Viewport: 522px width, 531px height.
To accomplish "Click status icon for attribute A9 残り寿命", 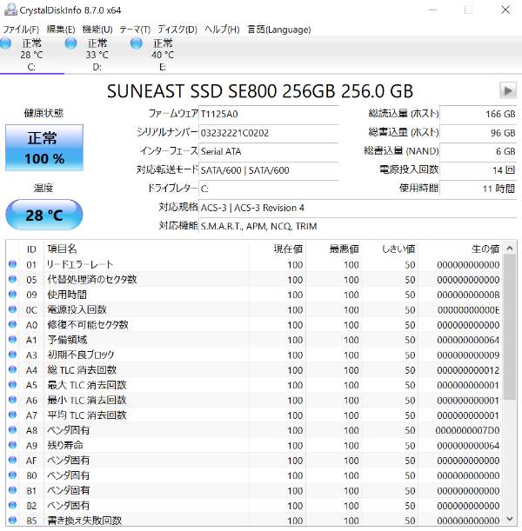I will click(12, 445).
